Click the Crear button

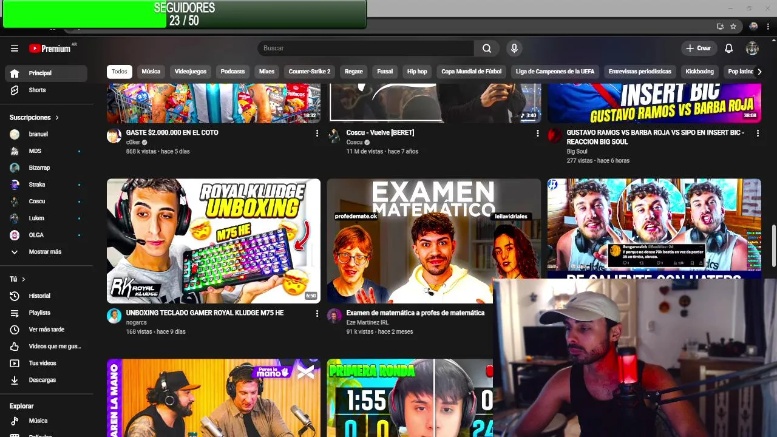click(x=699, y=48)
